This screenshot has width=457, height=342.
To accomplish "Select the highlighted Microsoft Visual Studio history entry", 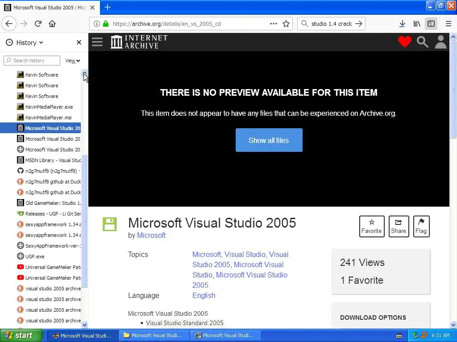I will (x=41, y=128).
